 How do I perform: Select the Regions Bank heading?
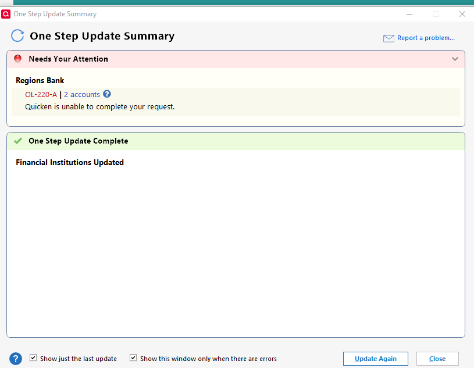[40, 80]
